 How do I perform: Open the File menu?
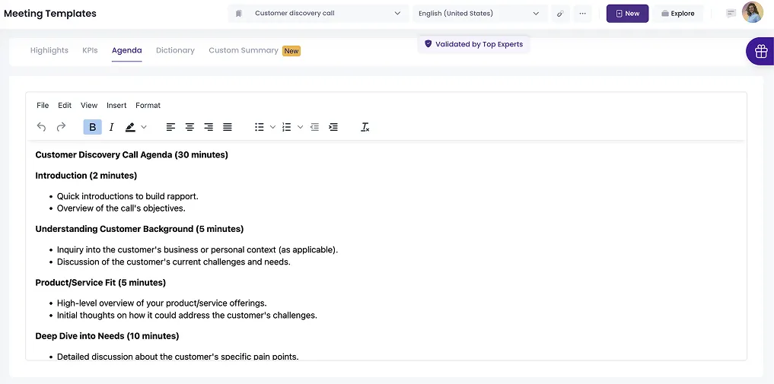tap(43, 106)
